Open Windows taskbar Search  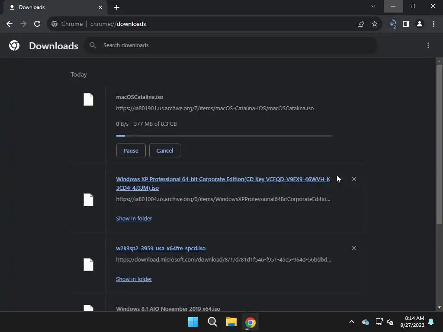tap(212, 322)
